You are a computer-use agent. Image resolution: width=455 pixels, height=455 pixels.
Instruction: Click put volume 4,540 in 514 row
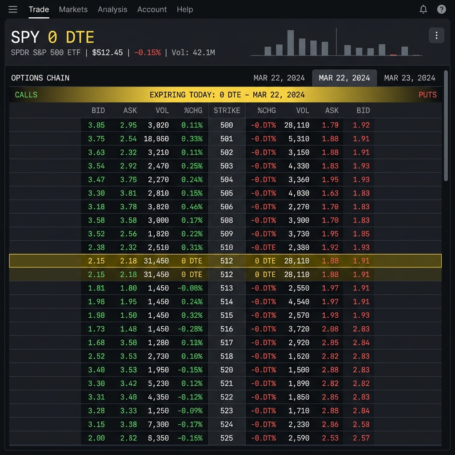click(x=299, y=302)
